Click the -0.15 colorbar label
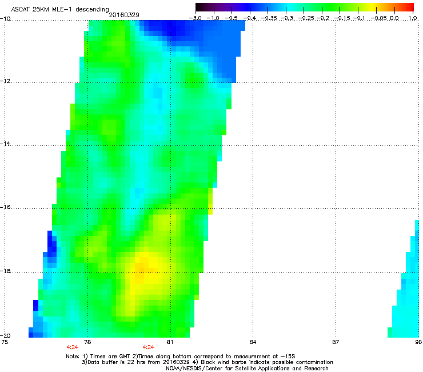Viewport: 423px width, 372px height. click(x=342, y=18)
